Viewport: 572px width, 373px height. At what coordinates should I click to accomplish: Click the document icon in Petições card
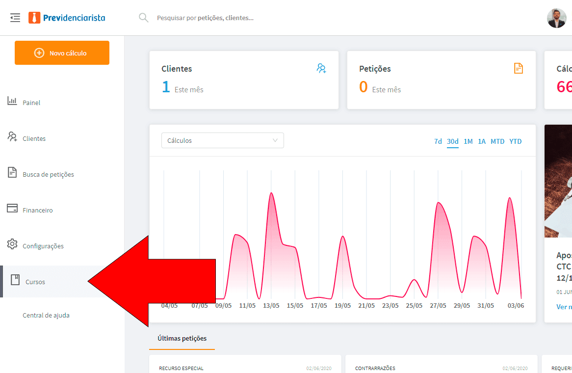pos(518,69)
